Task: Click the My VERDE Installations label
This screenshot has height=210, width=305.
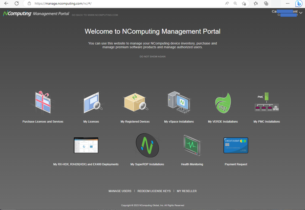Action: tap(223, 121)
